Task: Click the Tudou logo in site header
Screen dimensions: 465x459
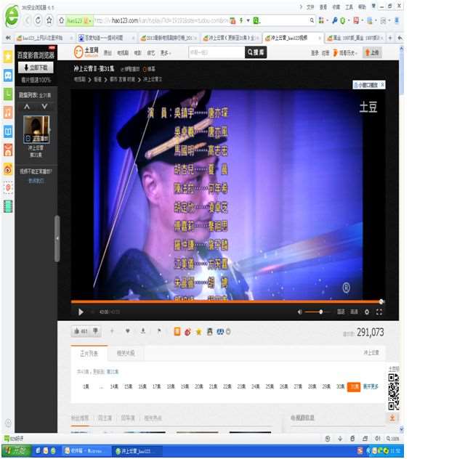Action: [86, 52]
